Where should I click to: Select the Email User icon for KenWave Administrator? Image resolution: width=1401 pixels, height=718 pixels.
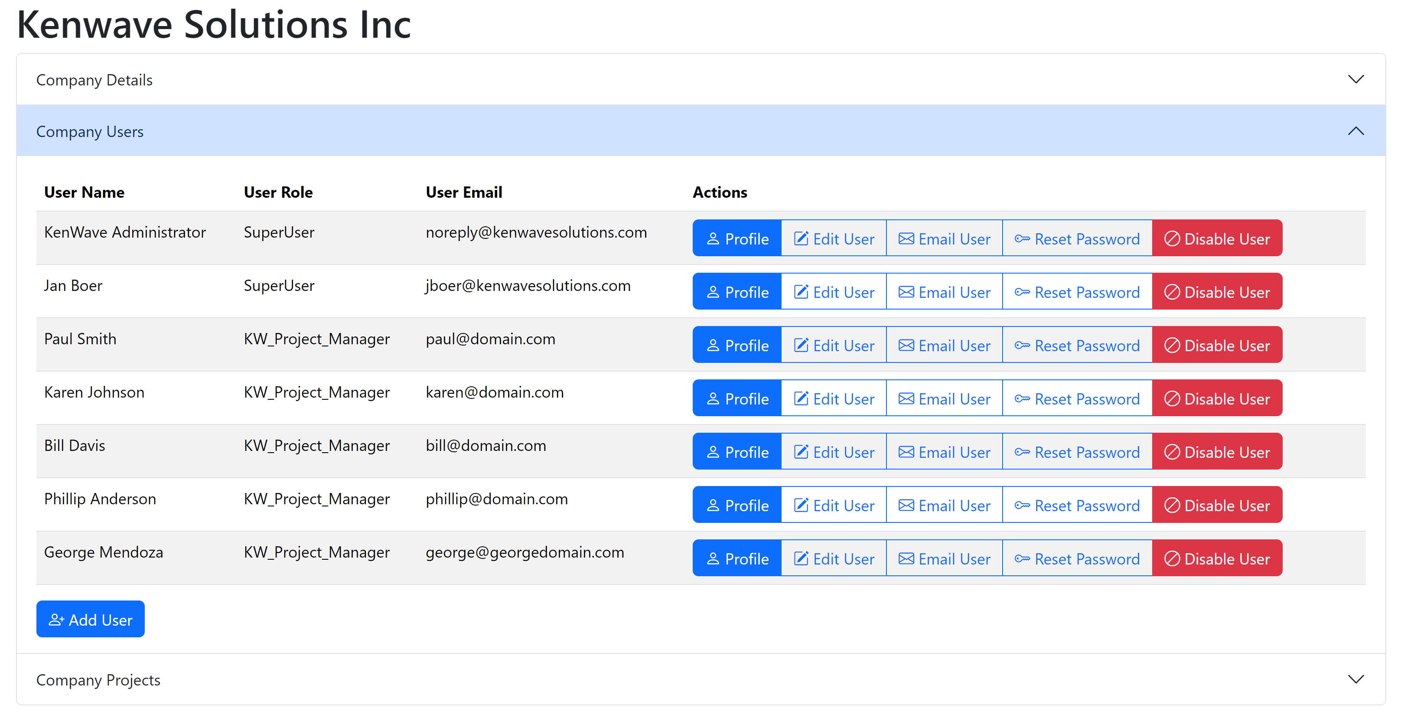[x=906, y=238]
